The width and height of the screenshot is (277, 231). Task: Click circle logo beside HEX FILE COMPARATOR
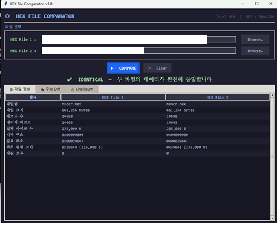(x=7, y=16)
